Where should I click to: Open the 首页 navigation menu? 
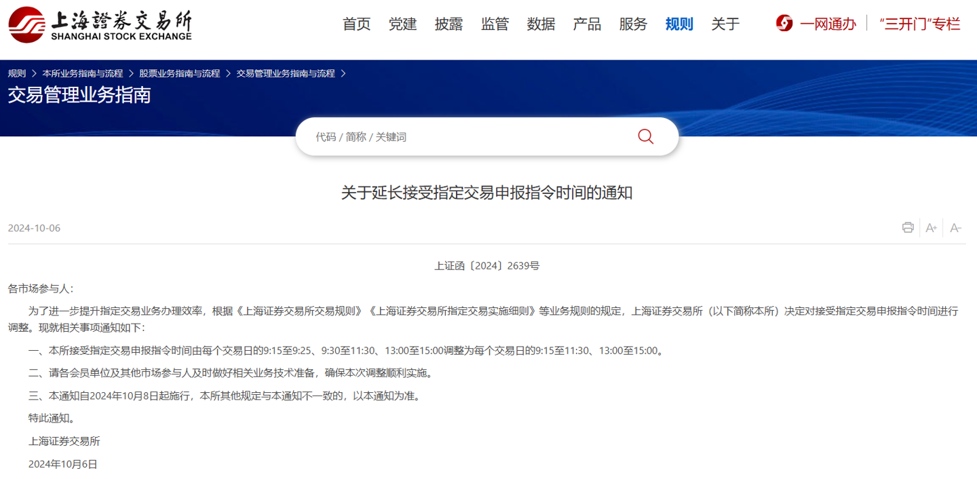click(357, 24)
